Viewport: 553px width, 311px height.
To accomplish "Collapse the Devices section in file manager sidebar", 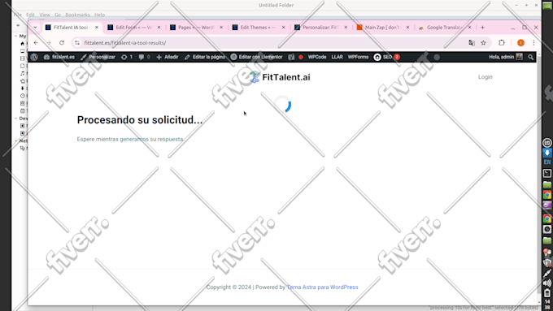I will (x=16, y=119).
